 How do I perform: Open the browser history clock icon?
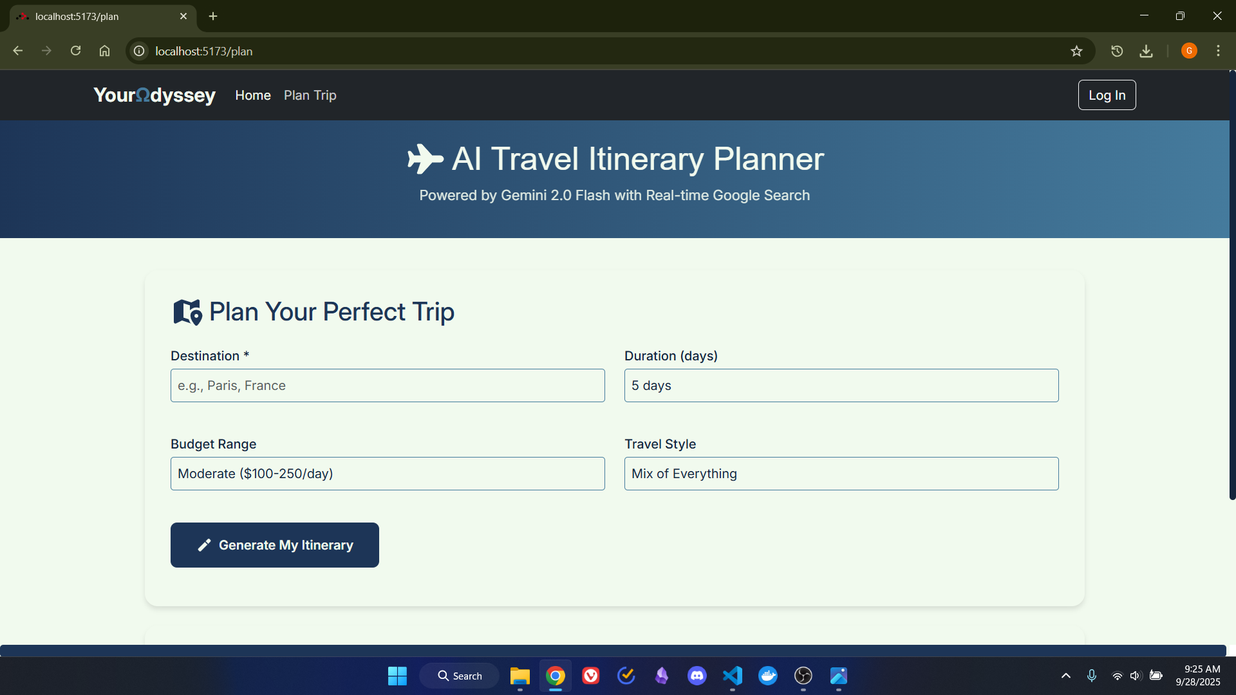[x=1117, y=51]
